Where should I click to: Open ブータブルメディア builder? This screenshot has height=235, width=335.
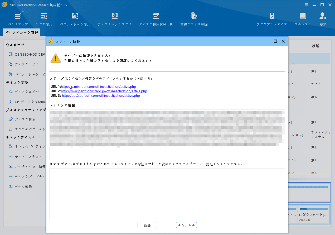pos(272,19)
